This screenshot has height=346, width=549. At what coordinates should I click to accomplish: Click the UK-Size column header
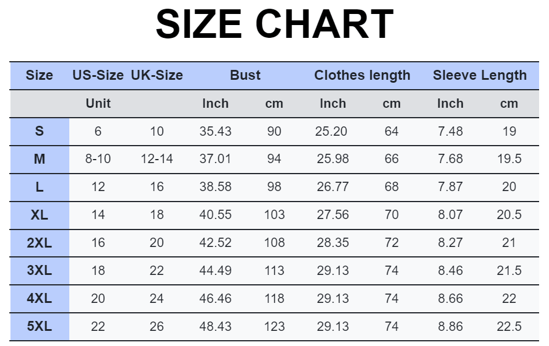click(x=157, y=75)
